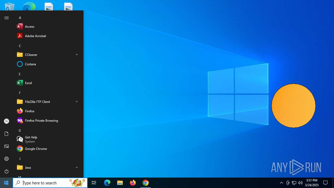This screenshot has width=334, height=188.
Task: Click the Windows Start button
Action: click(x=6, y=183)
